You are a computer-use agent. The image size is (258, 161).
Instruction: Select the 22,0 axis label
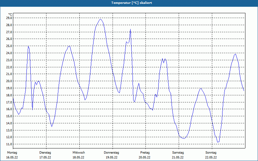9,67
